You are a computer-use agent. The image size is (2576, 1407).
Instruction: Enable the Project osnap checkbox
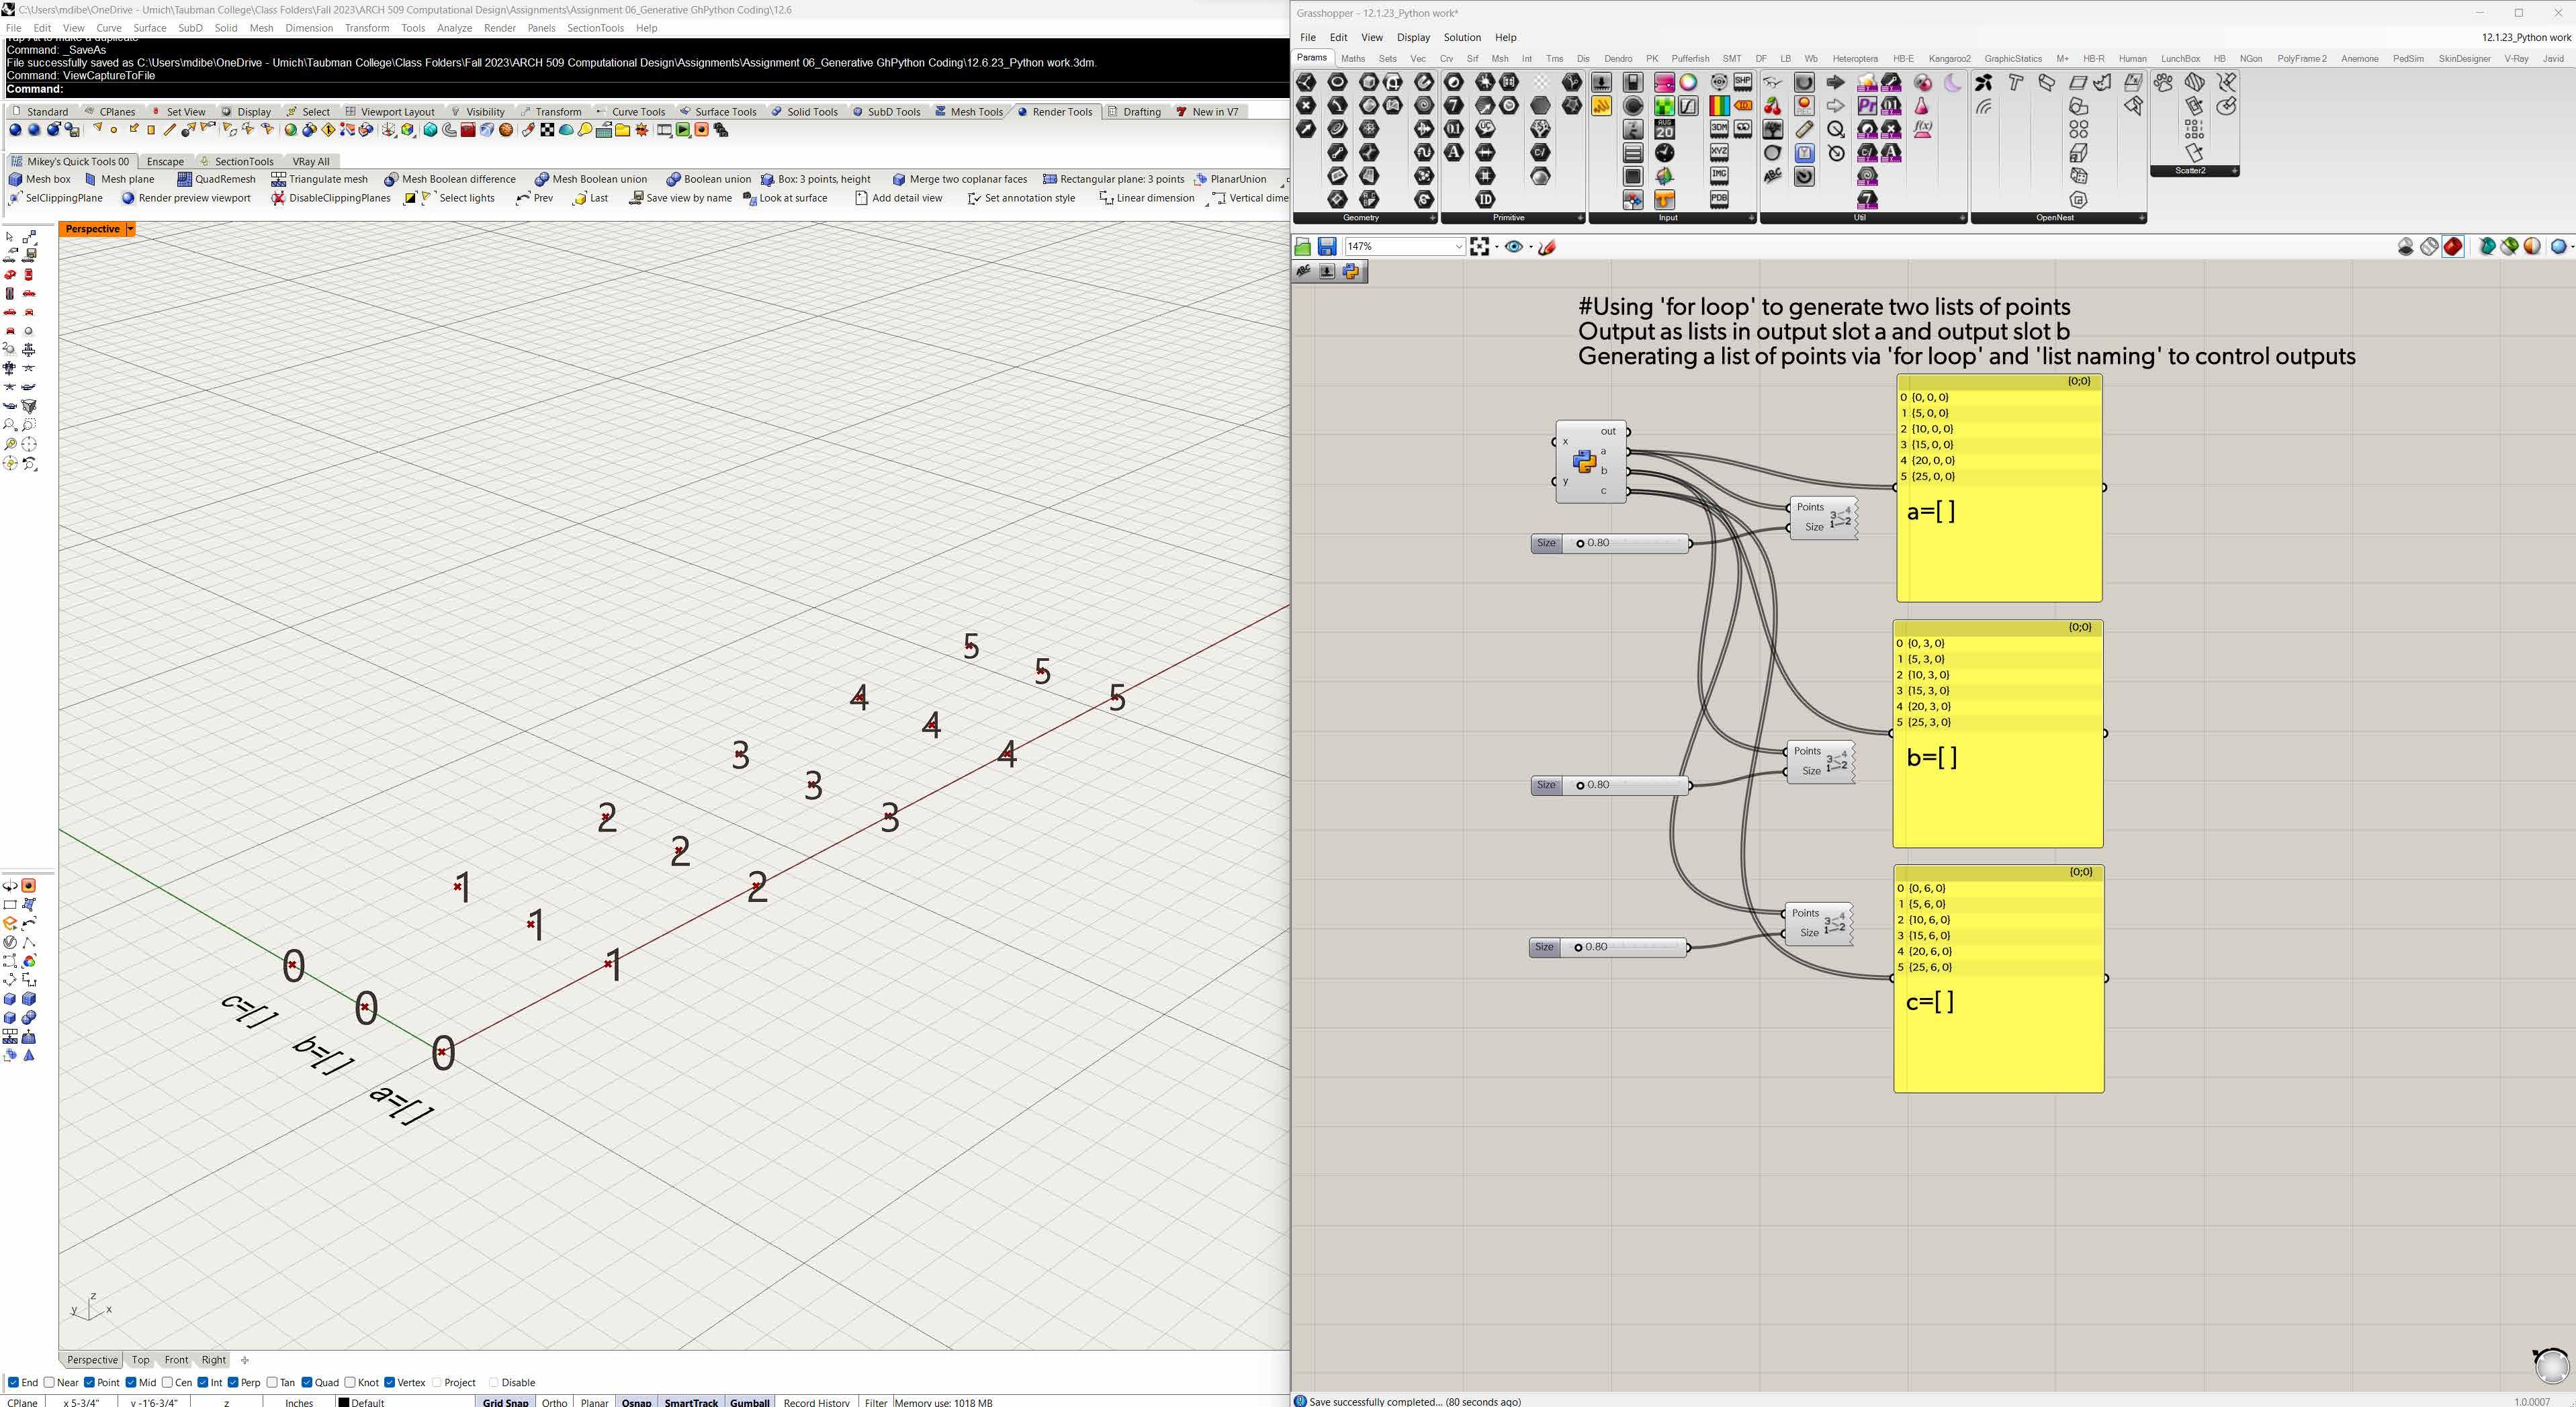[436, 1382]
